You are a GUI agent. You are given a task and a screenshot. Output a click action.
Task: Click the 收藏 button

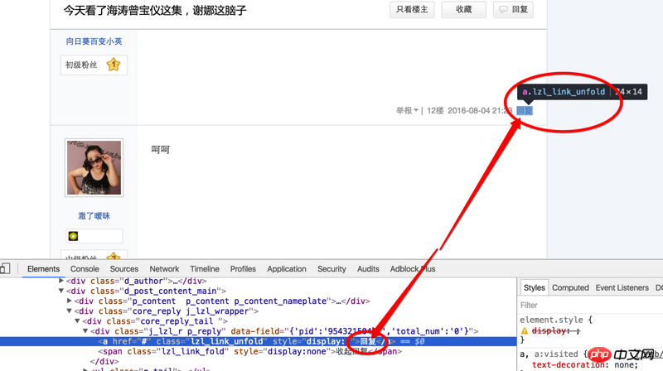click(x=463, y=10)
